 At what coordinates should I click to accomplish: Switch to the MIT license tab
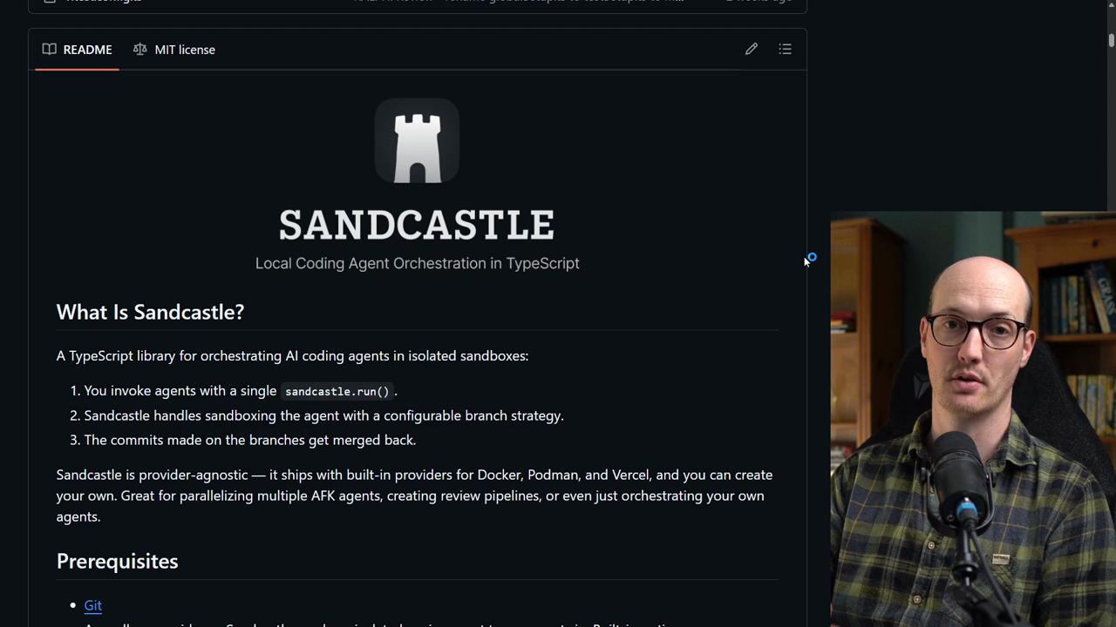174,50
